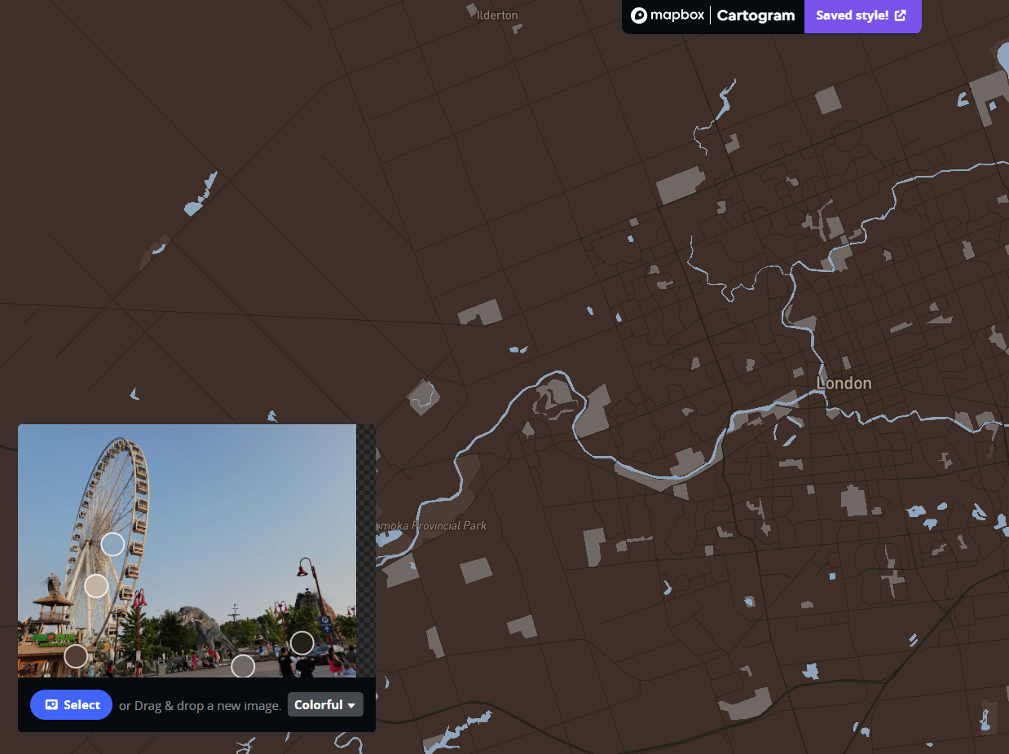Select the sky-blue color picker circle near the Ferris wheel

coord(112,543)
